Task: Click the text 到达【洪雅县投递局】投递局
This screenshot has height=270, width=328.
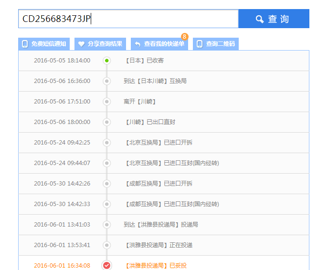Action: click(x=160, y=225)
